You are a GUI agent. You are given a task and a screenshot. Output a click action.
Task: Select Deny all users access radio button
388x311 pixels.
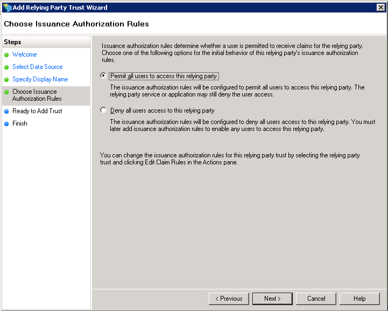pyautogui.click(x=103, y=110)
